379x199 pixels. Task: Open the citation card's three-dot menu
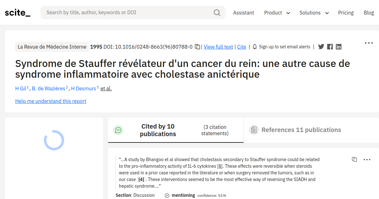367,160
